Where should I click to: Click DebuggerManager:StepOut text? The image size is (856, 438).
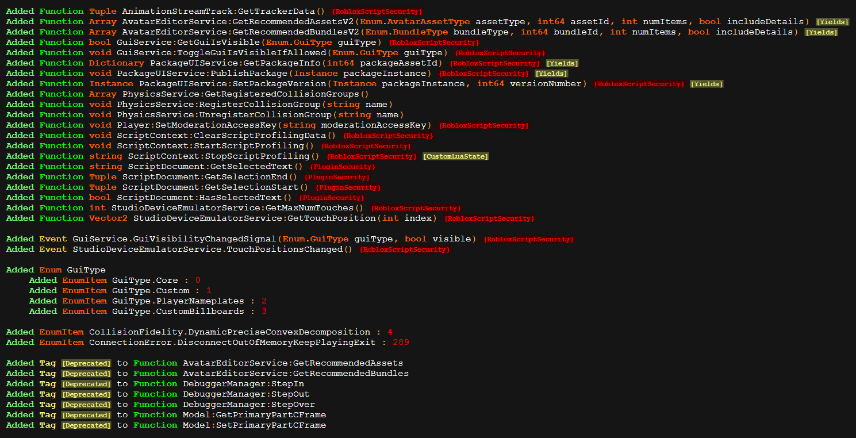246,394
